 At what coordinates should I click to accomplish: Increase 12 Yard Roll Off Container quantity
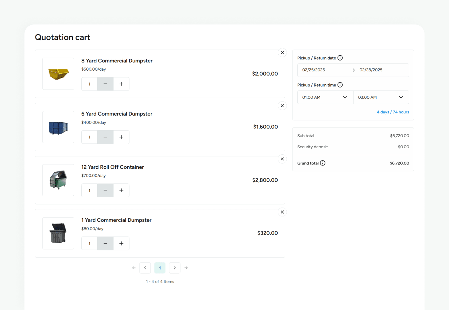[x=121, y=190]
